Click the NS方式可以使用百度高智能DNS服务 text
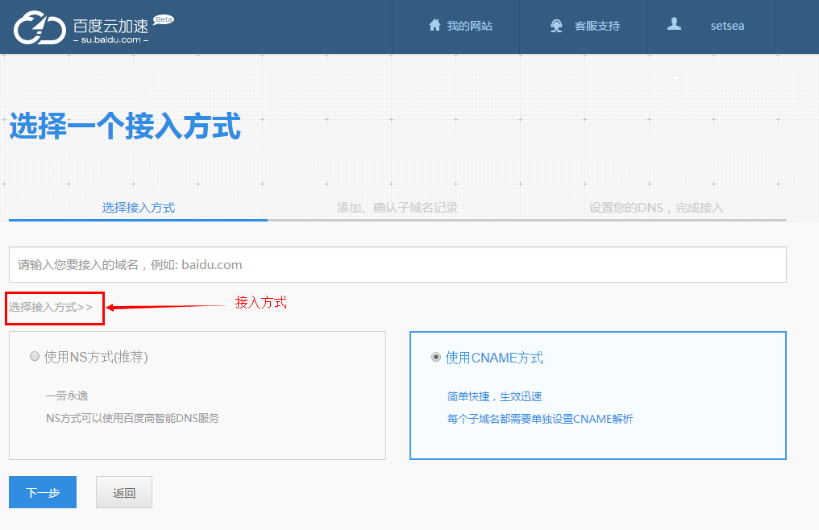The width and height of the screenshot is (819, 530). click(x=133, y=418)
